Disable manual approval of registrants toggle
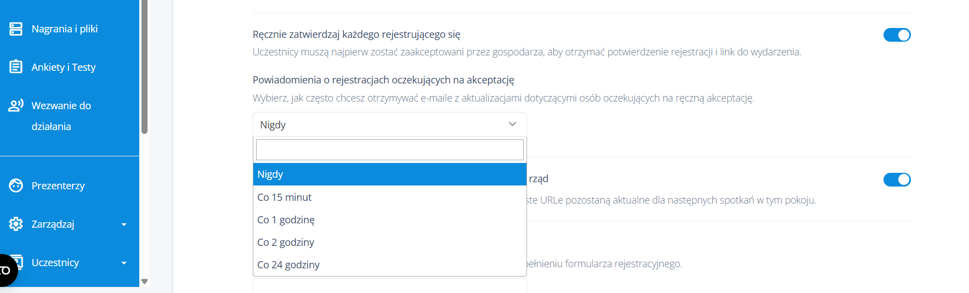The width and height of the screenshot is (969, 293). pyautogui.click(x=897, y=35)
